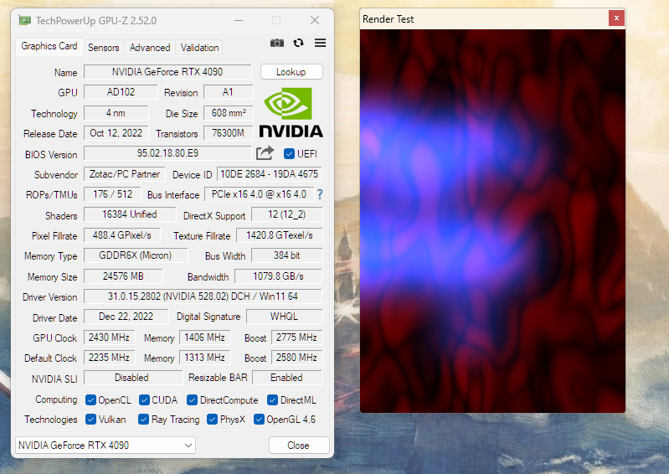Close GPU-Z with title bar X

coord(315,20)
